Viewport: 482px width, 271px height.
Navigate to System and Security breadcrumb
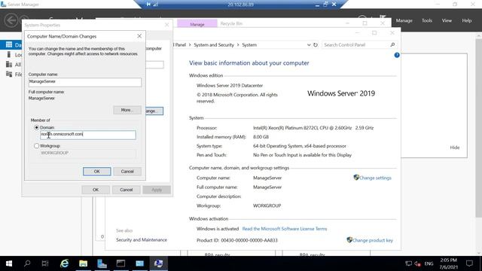pyautogui.click(x=214, y=45)
